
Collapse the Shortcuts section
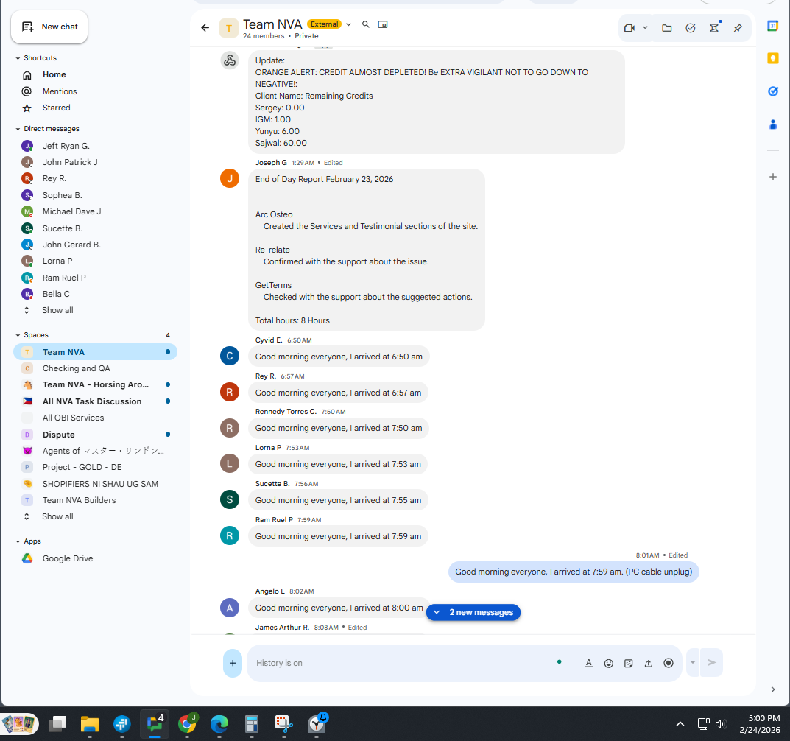[x=18, y=58]
